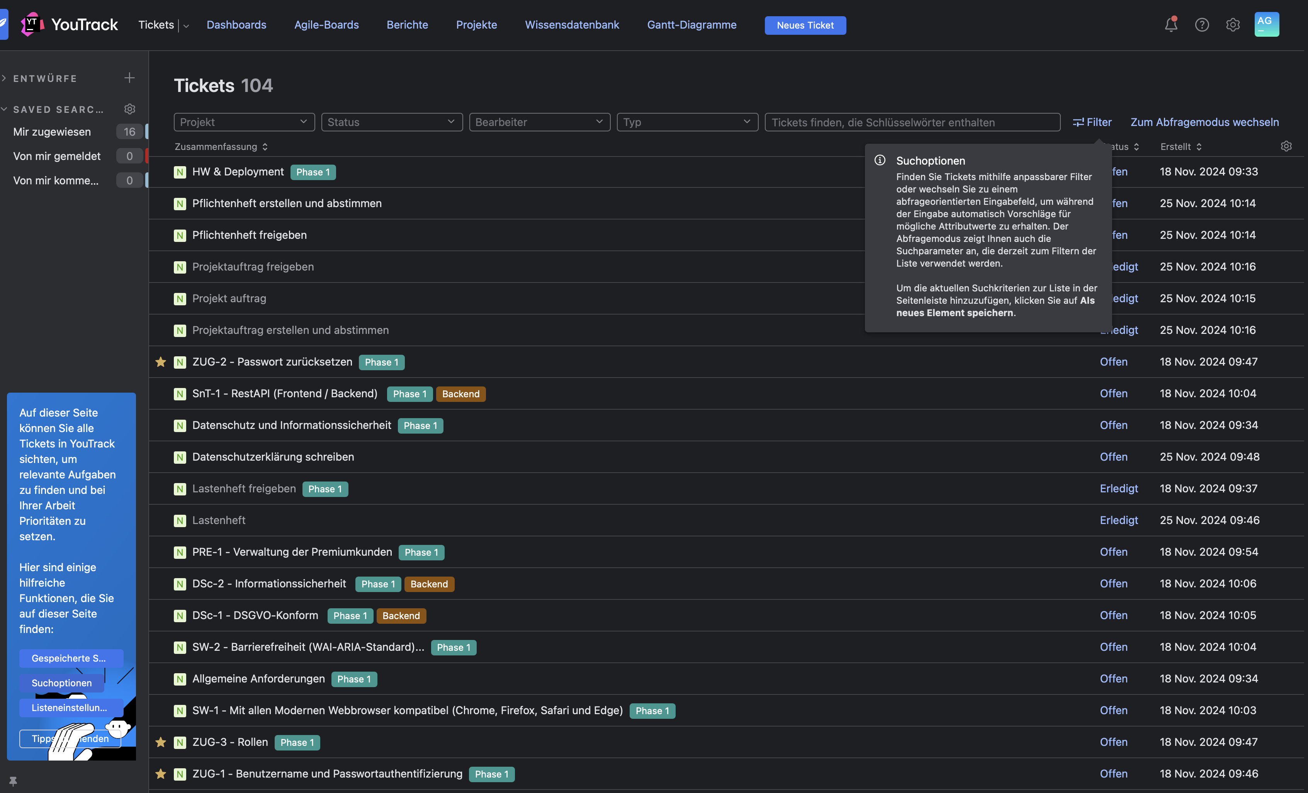Expand the Entwürfe section
This screenshot has width=1308, height=793.
(44, 78)
